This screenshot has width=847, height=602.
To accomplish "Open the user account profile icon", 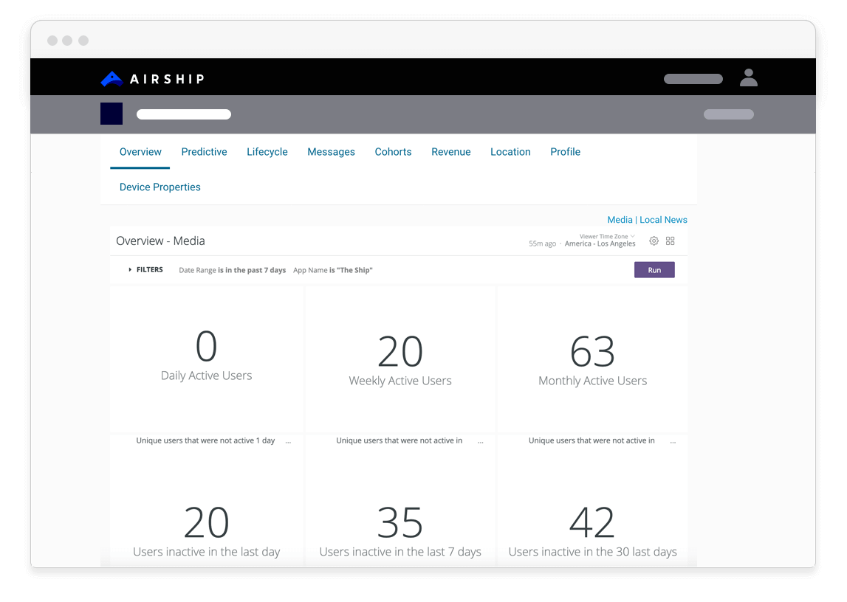I will click(x=748, y=78).
